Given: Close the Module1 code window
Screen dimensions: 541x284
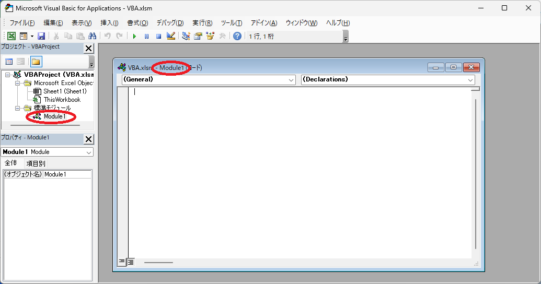Looking at the screenshot, I should (x=471, y=67).
